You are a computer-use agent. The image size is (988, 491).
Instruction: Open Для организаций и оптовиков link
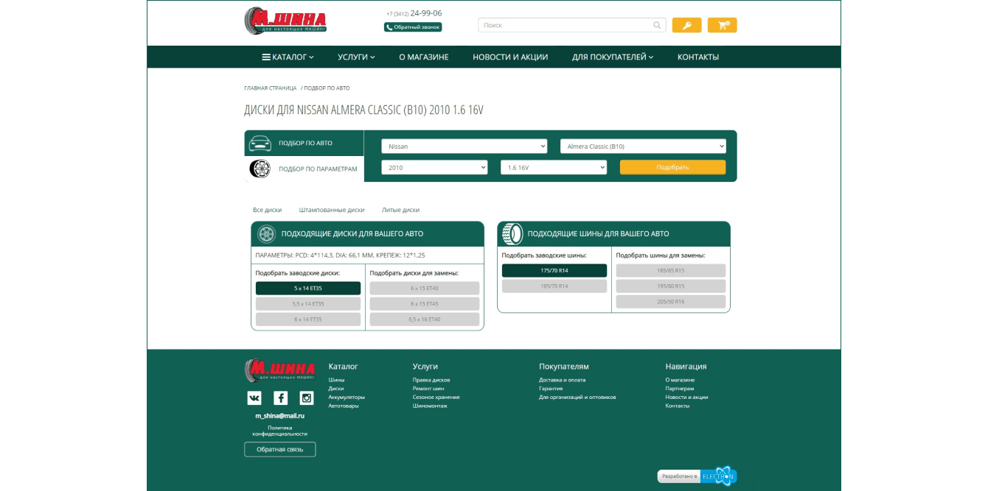pyautogui.click(x=577, y=398)
